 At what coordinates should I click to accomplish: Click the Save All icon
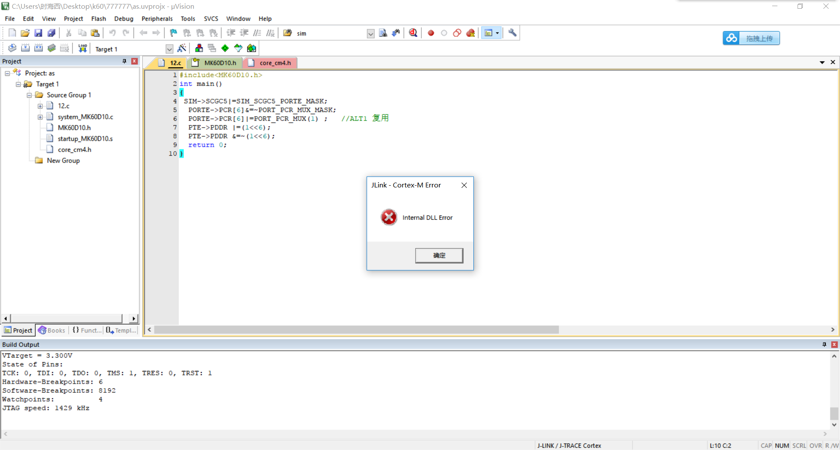point(52,33)
